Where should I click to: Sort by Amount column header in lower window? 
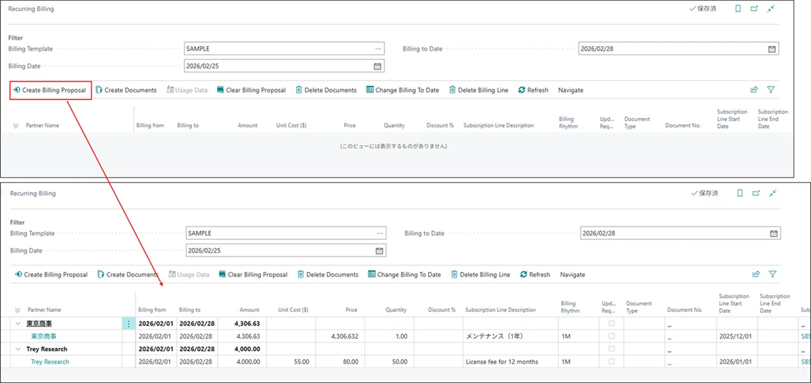click(x=248, y=310)
